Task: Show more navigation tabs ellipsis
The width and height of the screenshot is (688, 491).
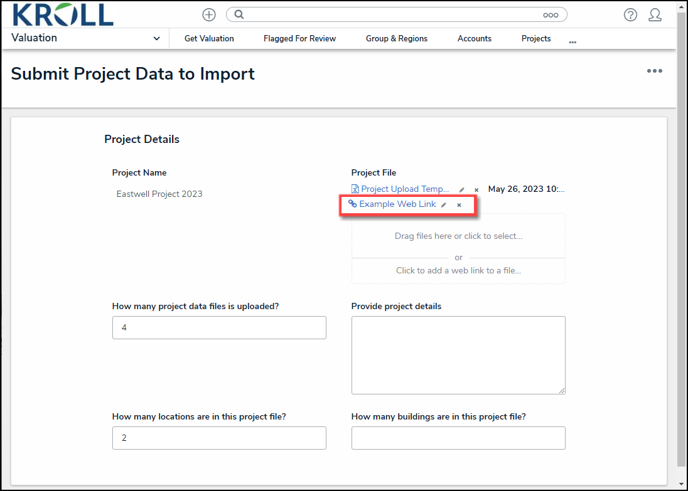Action: [x=572, y=43]
